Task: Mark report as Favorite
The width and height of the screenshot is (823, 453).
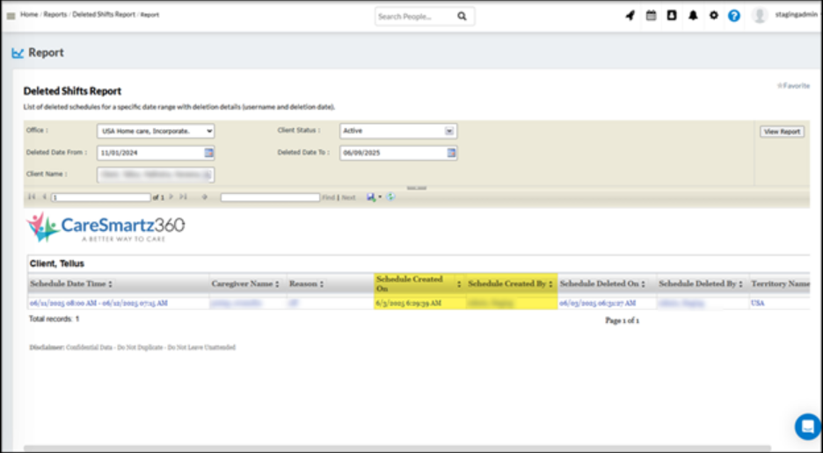Action: [793, 85]
